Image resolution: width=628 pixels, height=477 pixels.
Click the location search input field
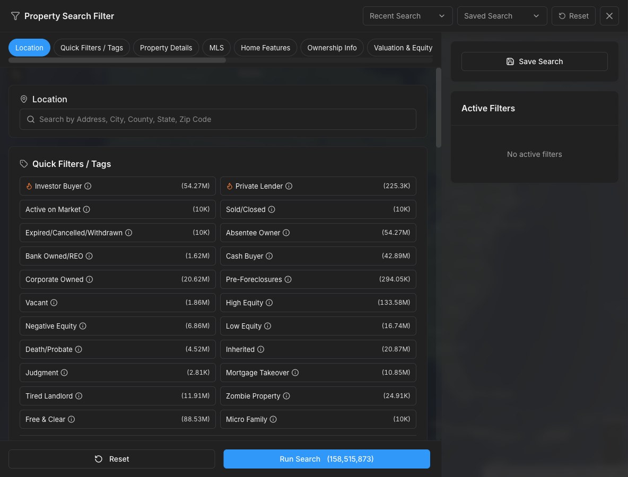218,119
